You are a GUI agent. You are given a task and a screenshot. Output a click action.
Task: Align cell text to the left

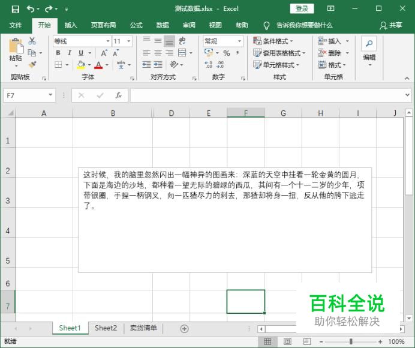click(x=146, y=53)
